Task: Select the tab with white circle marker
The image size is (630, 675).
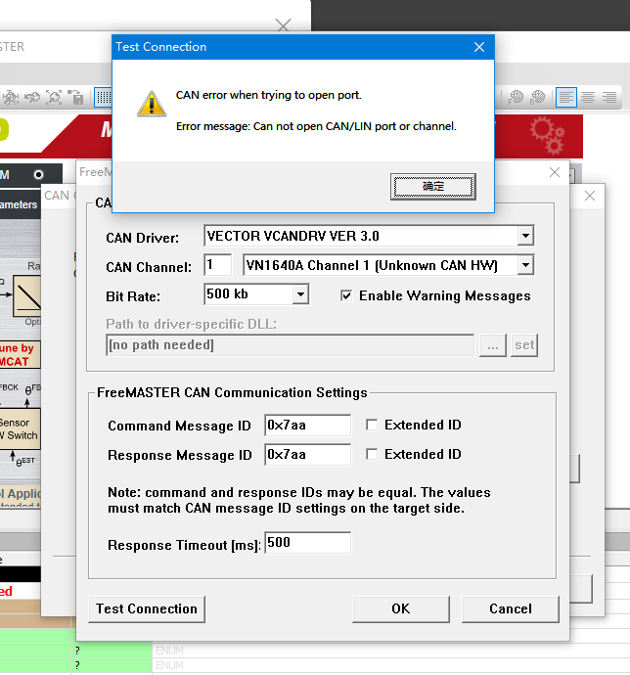Action: pyautogui.click(x=31, y=175)
